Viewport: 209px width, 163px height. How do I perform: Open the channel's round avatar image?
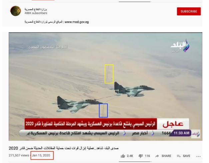pyautogui.click(x=16, y=11)
